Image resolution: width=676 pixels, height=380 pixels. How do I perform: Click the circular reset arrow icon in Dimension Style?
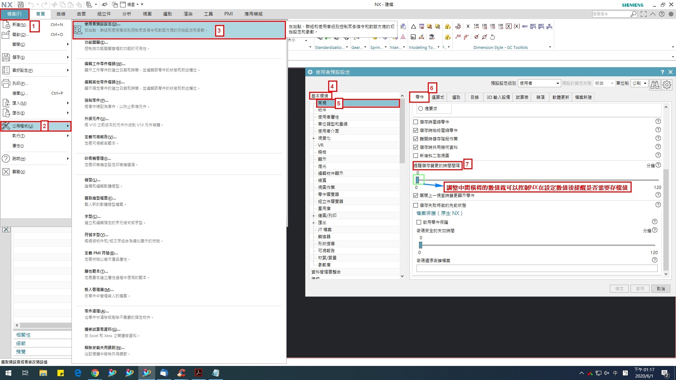[493, 37]
